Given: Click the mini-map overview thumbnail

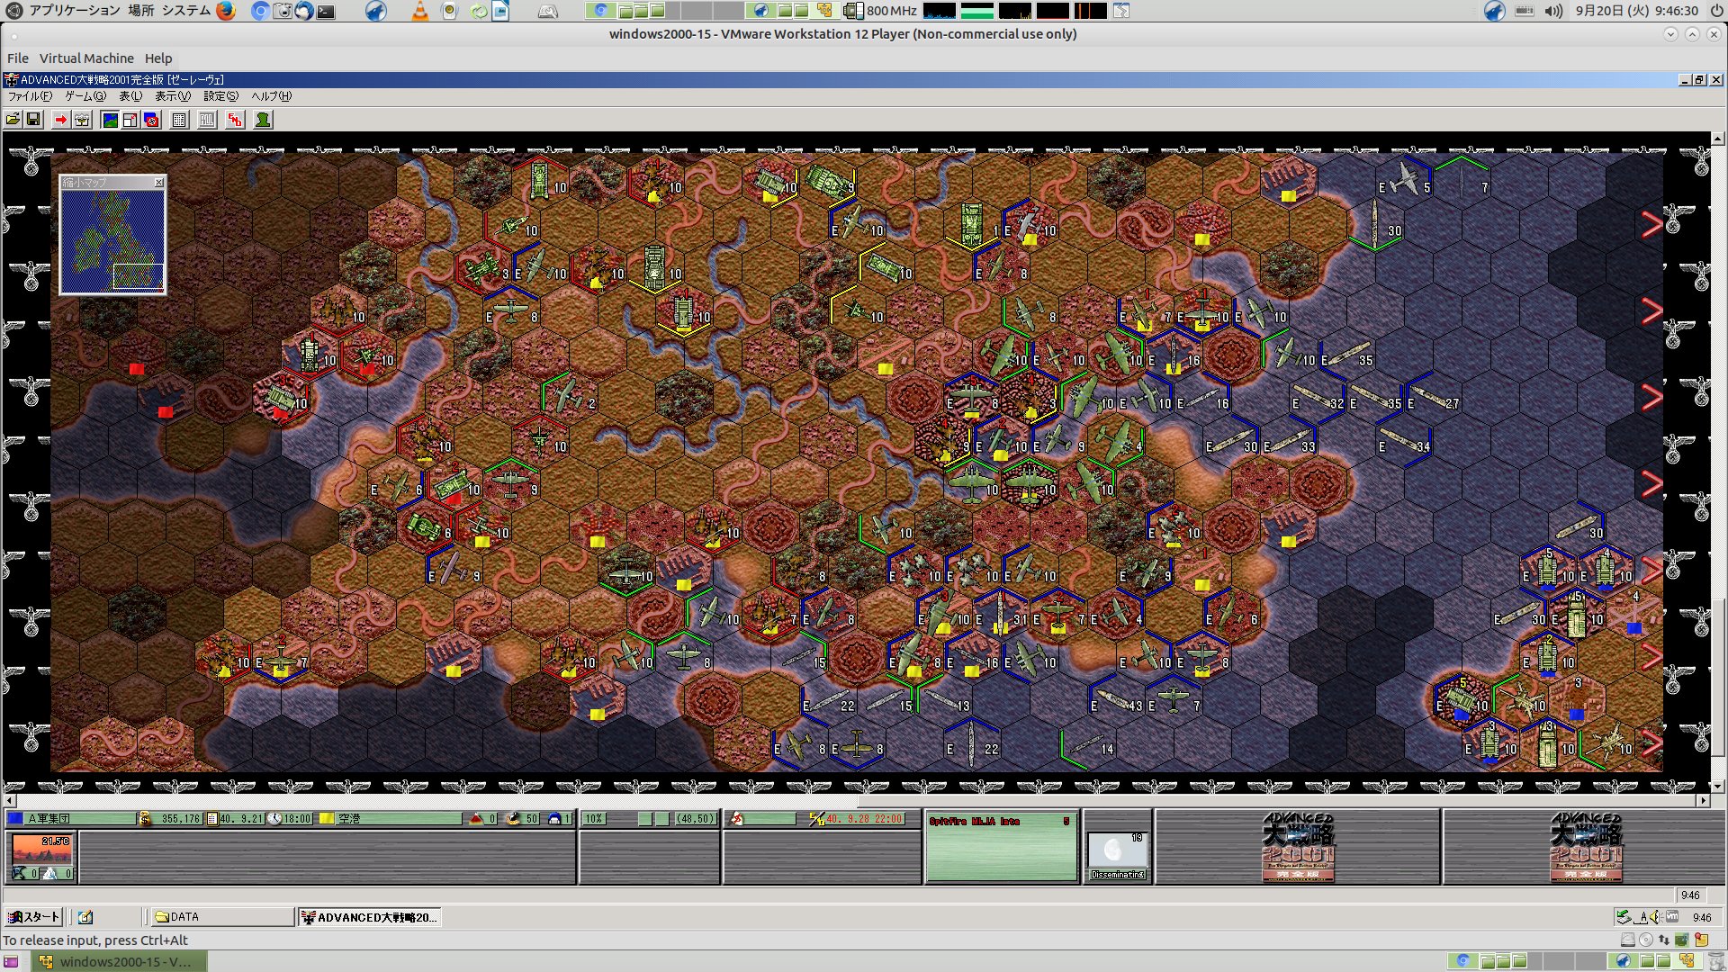Looking at the screenshot, I should [x=112, y=240].
